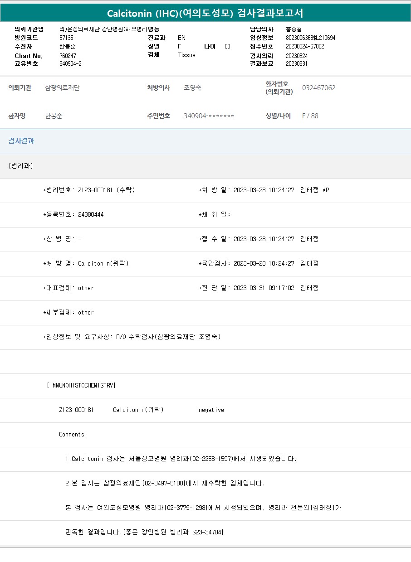Click the 검사결과 section heading
The width and height of the screenshot is (411, 562).
point(21,141)
